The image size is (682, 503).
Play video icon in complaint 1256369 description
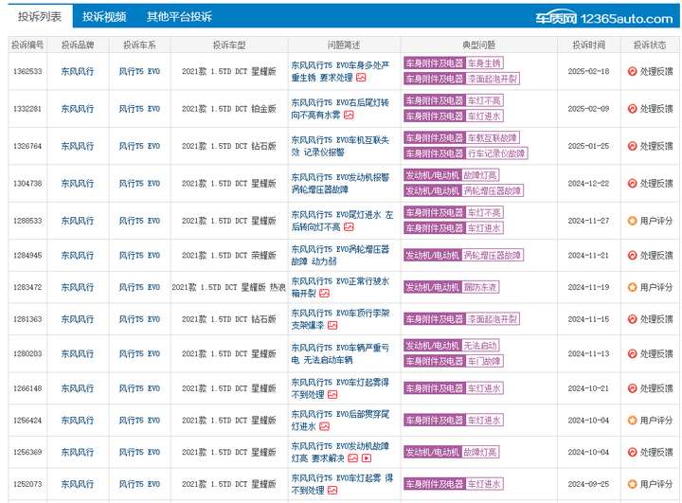pos(367,458)
